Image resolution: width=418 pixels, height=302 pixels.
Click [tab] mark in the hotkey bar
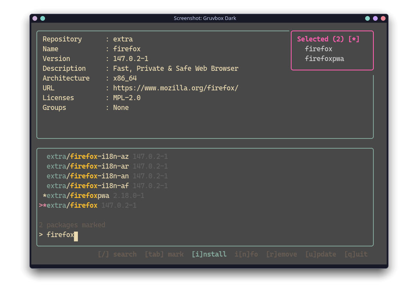pyautogui.click(x=164, y=254)
